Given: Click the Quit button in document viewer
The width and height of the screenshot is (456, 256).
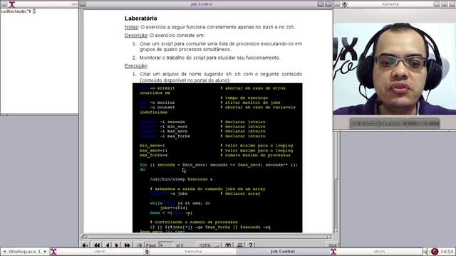Looking at the screenshot, I should coord(333,245).
